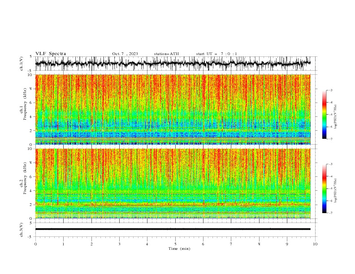Click the time axis tick label "0"
Image resolution: width=355 pixels, height=274 pixels.
coord(35,244)
